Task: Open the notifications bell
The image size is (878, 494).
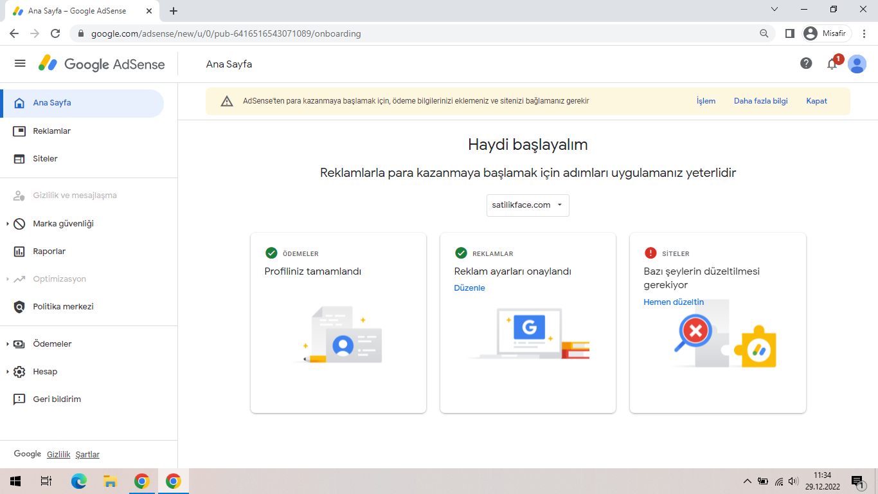Action: [832, 64]
